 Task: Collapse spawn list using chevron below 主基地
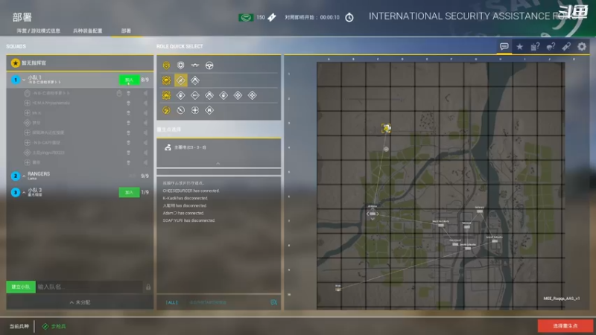(218, 163)
